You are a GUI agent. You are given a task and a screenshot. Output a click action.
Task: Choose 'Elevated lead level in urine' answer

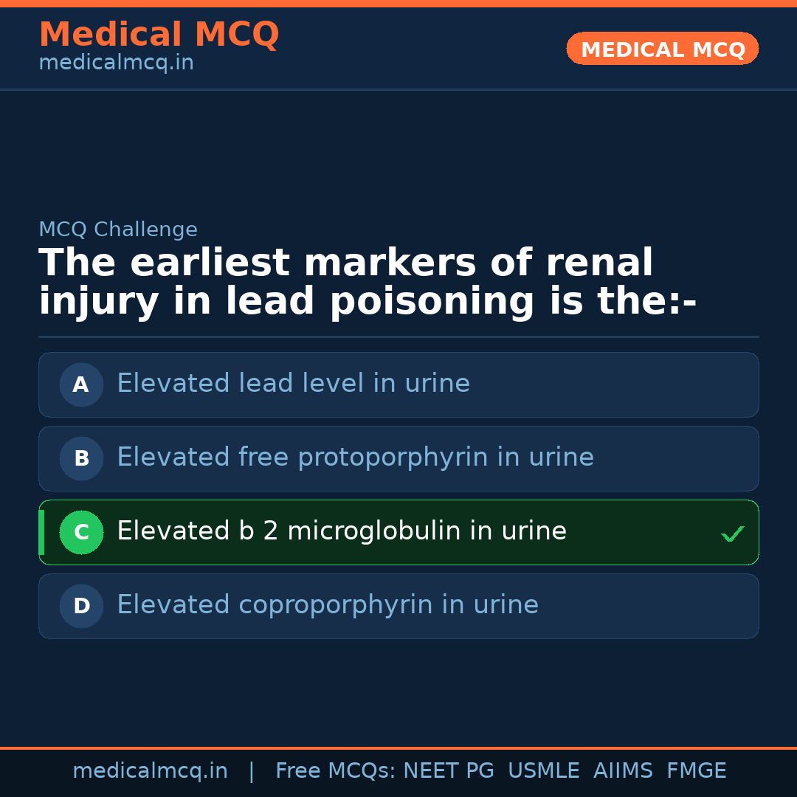[x=293, y=384]
